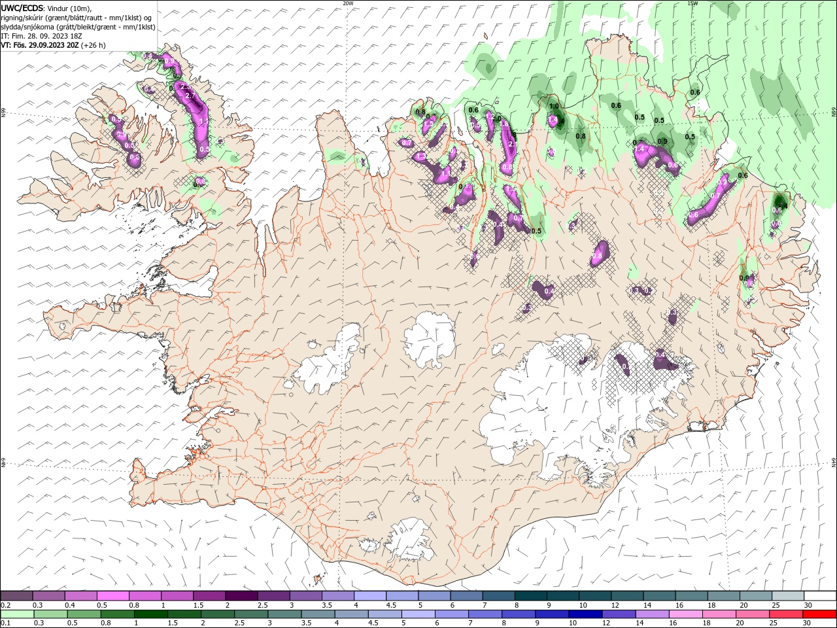The width and height of the screenshot is (837, 628).
Task: Click the '20W' longitude label
Action: tap(348, 3)
